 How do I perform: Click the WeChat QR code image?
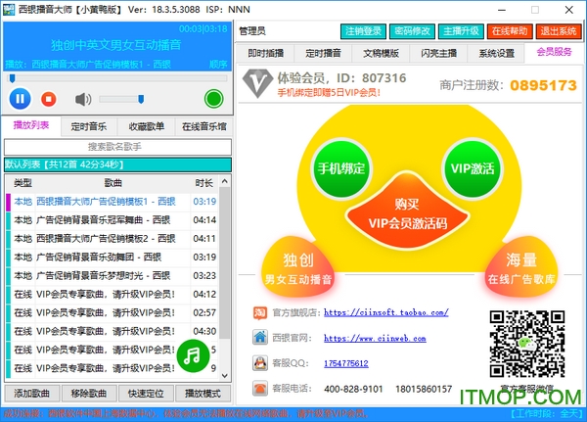click(x=527, y=344)
